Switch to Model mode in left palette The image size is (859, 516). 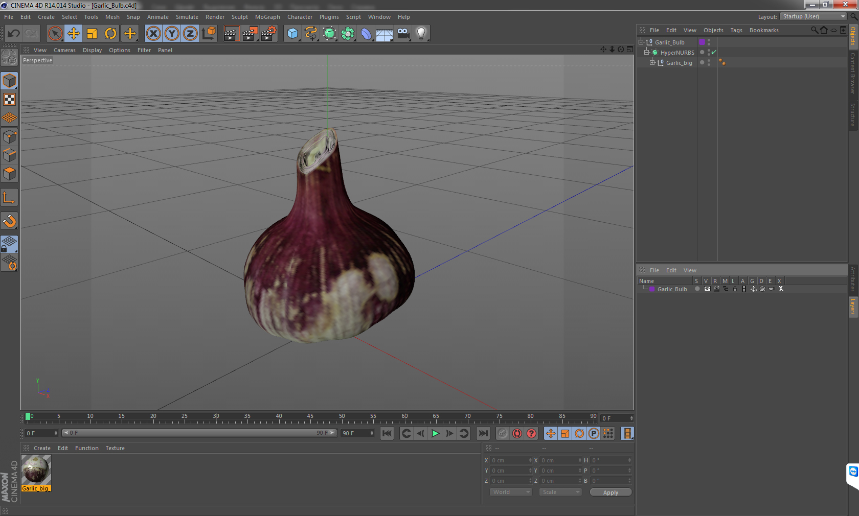tap(9, 81)
